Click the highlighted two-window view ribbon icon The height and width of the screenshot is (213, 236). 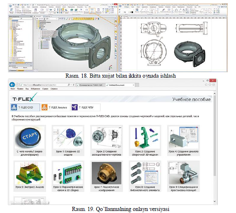[x=92, y=11]
